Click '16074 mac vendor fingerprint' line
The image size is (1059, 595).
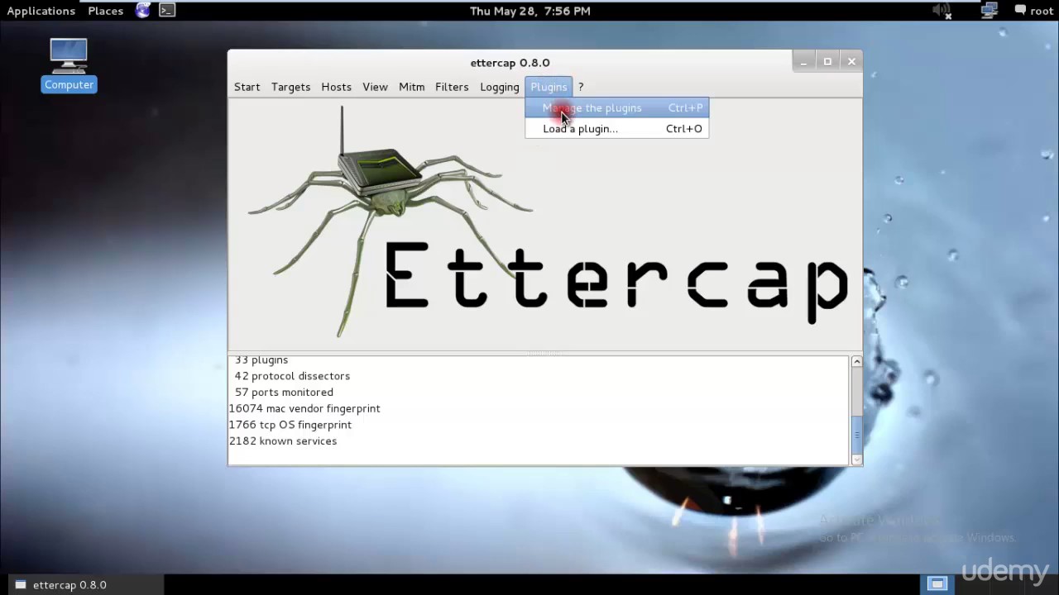pyautogui.click(x=304, y=408)
